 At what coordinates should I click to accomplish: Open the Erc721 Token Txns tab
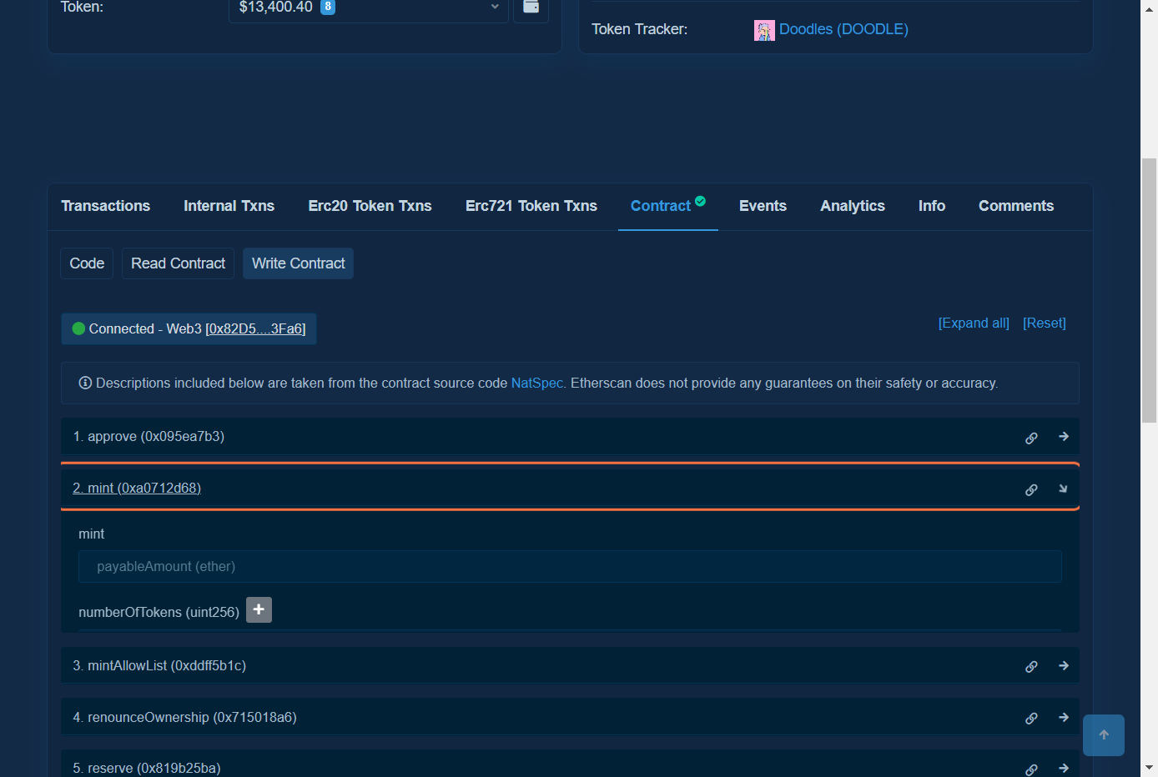[531, 206]
